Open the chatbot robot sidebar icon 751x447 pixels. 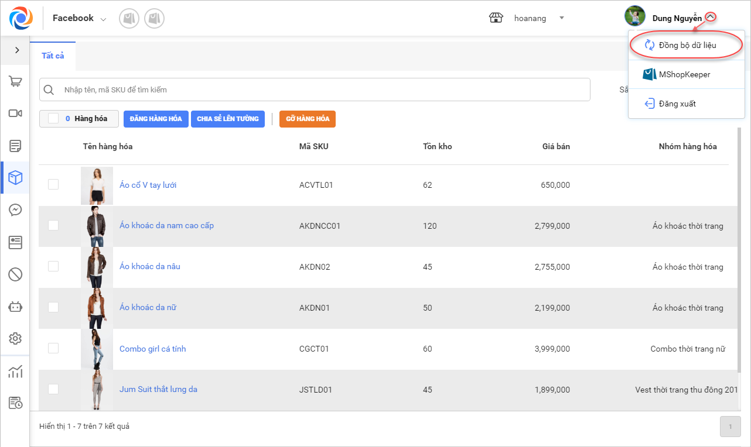tap(15, 306)
